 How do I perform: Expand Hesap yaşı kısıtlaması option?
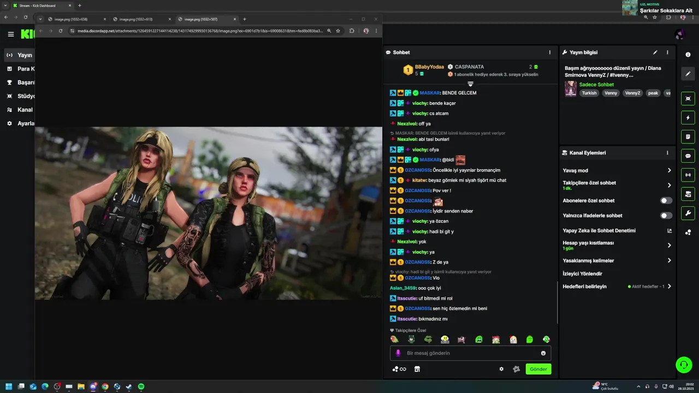click(x=669, y=245)
